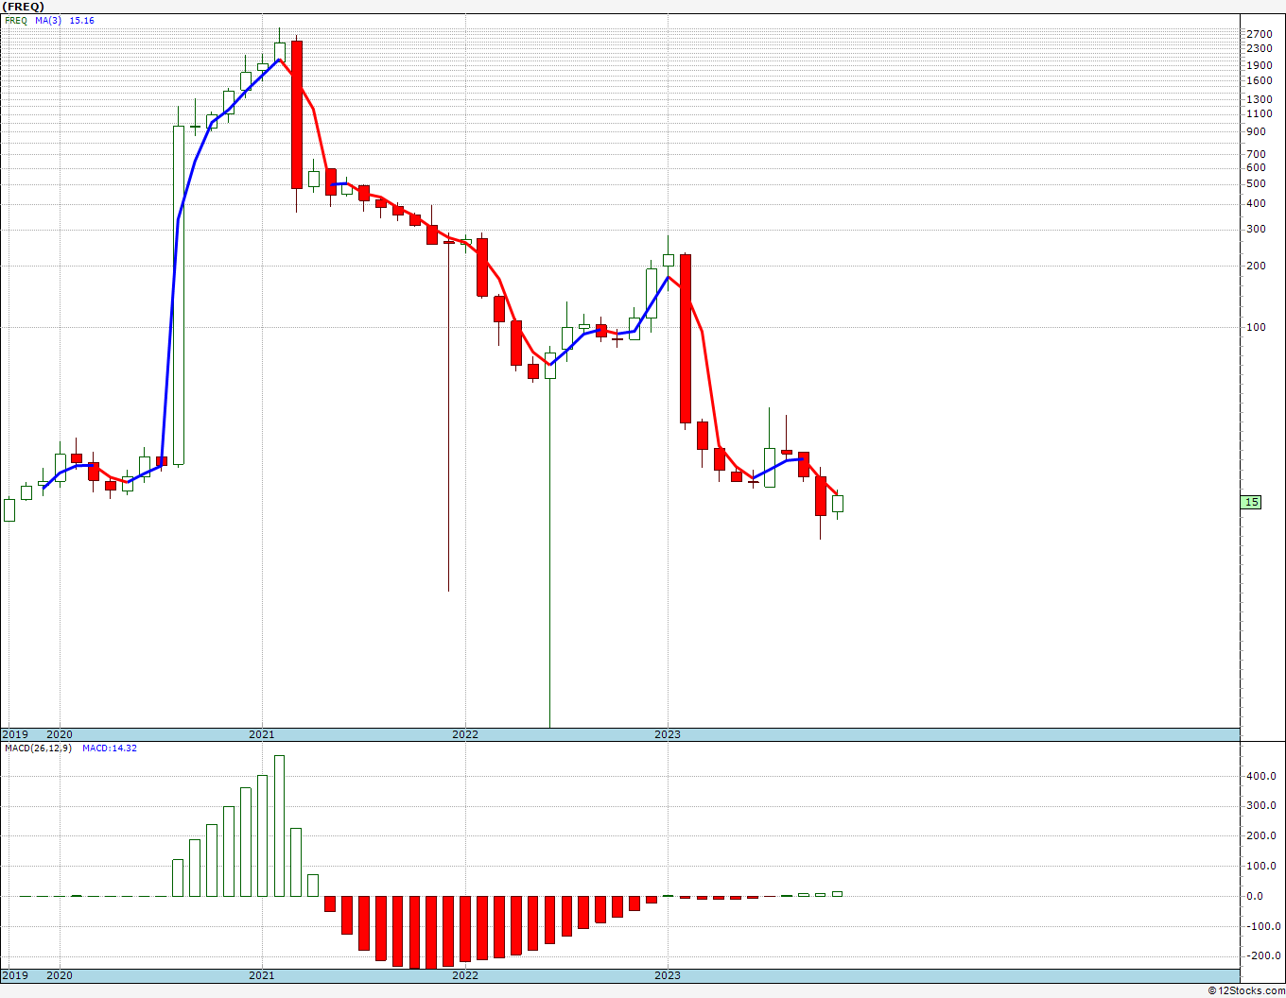Select 2023 on the price chart time axis

[668, 734]
